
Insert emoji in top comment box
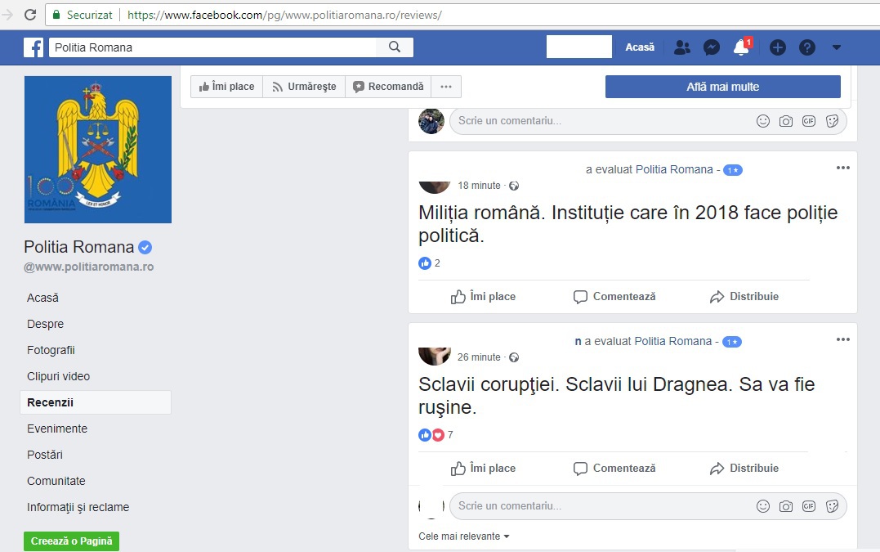pos(762,121)
